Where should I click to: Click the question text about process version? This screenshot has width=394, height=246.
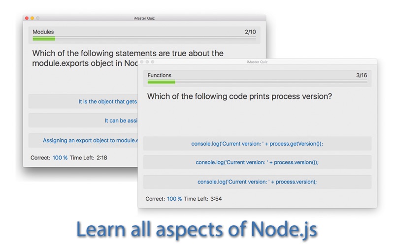click(x=239, y=96)
